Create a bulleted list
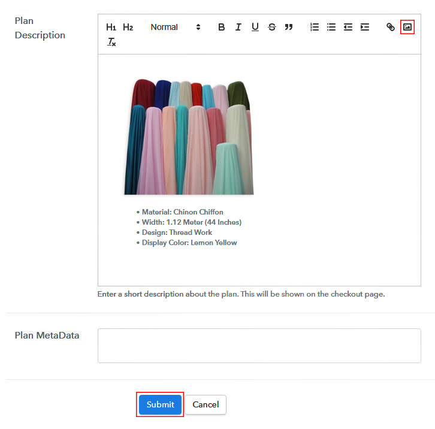Image resolution: width=435 pixels, height=429 pixels. [x=331, y=27]
